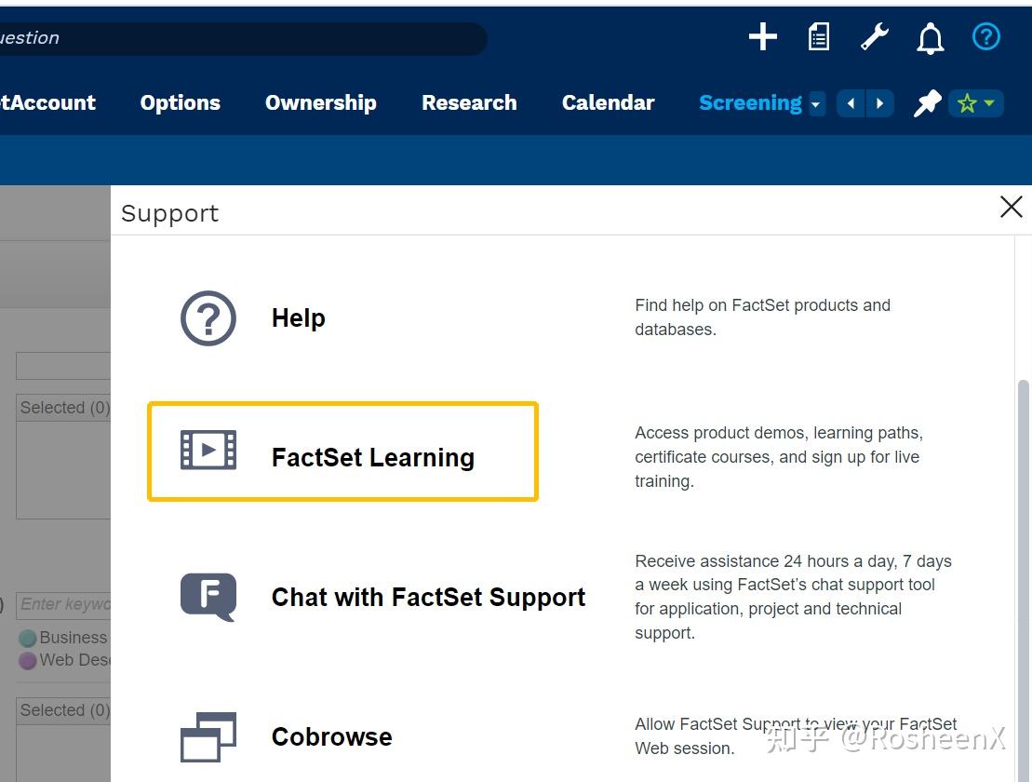Click the FactSet Learning video player icon

[x=207, y=450]
